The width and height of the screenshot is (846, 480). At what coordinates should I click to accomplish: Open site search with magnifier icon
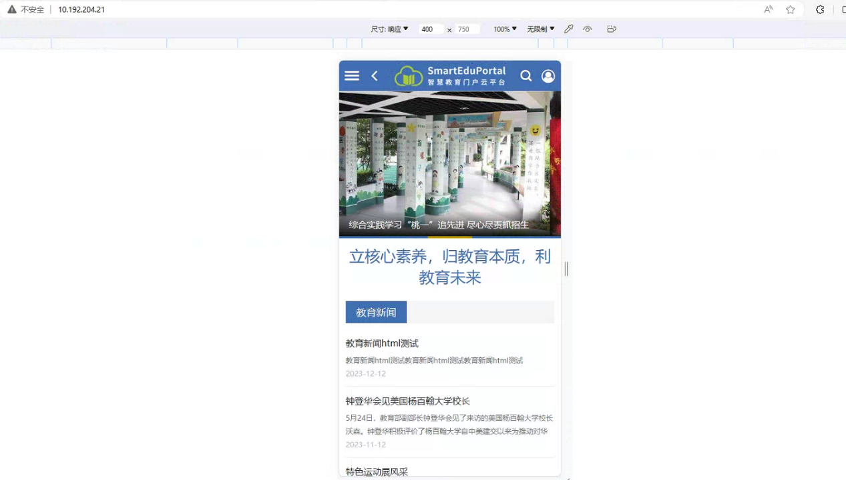[x=526, y=76]
